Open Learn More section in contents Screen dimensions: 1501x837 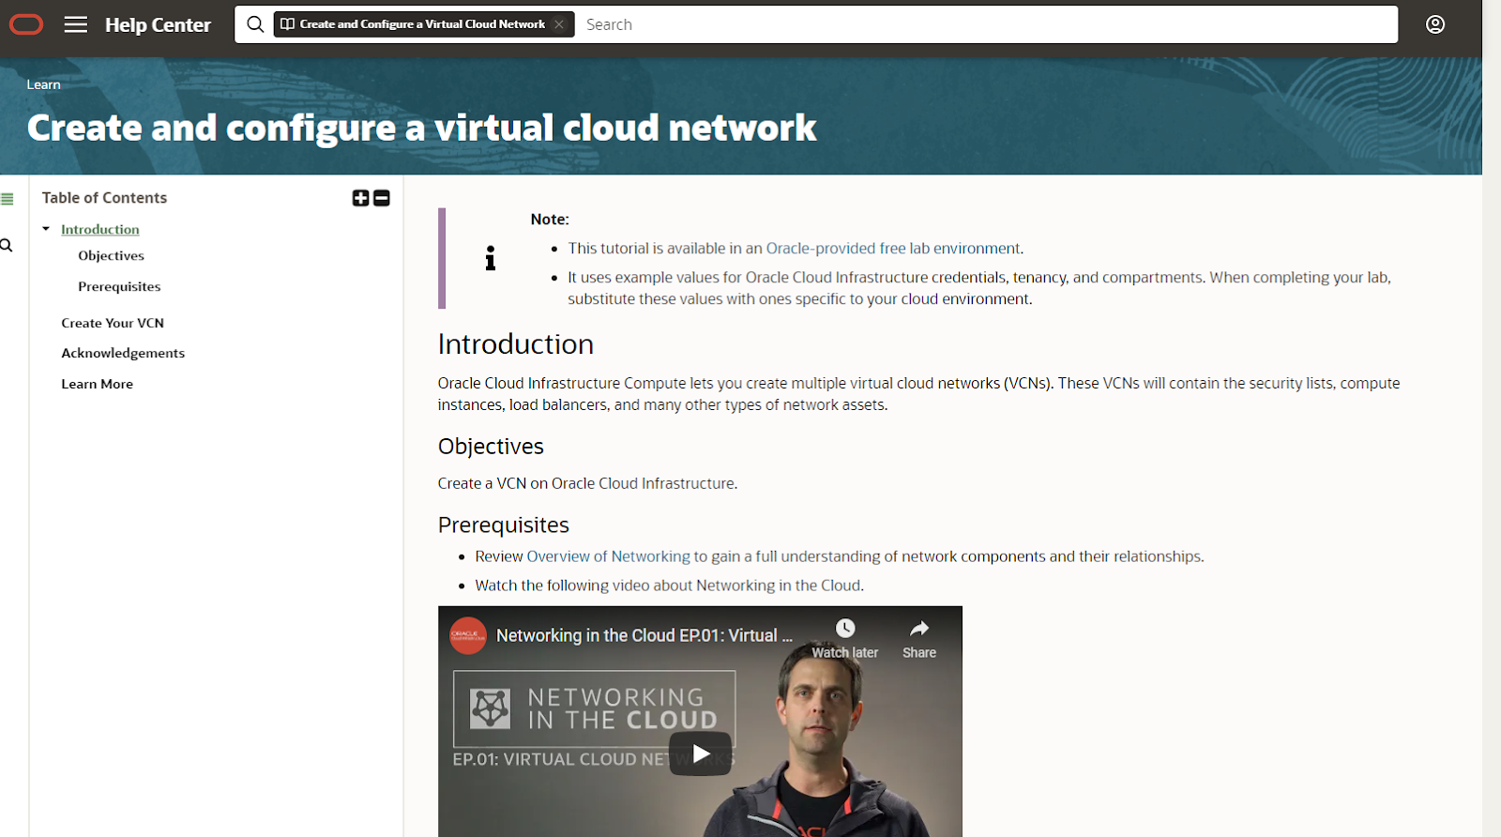98,384
